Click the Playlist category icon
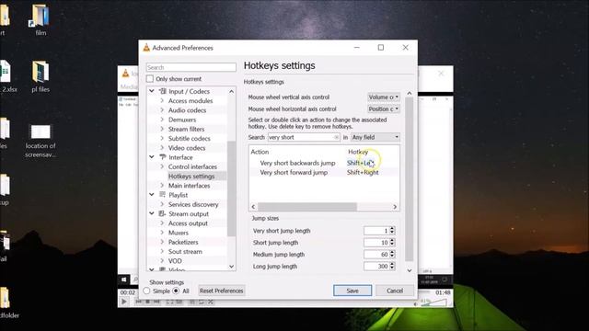The height and width of the screenshot is (331, 589). 163,195
